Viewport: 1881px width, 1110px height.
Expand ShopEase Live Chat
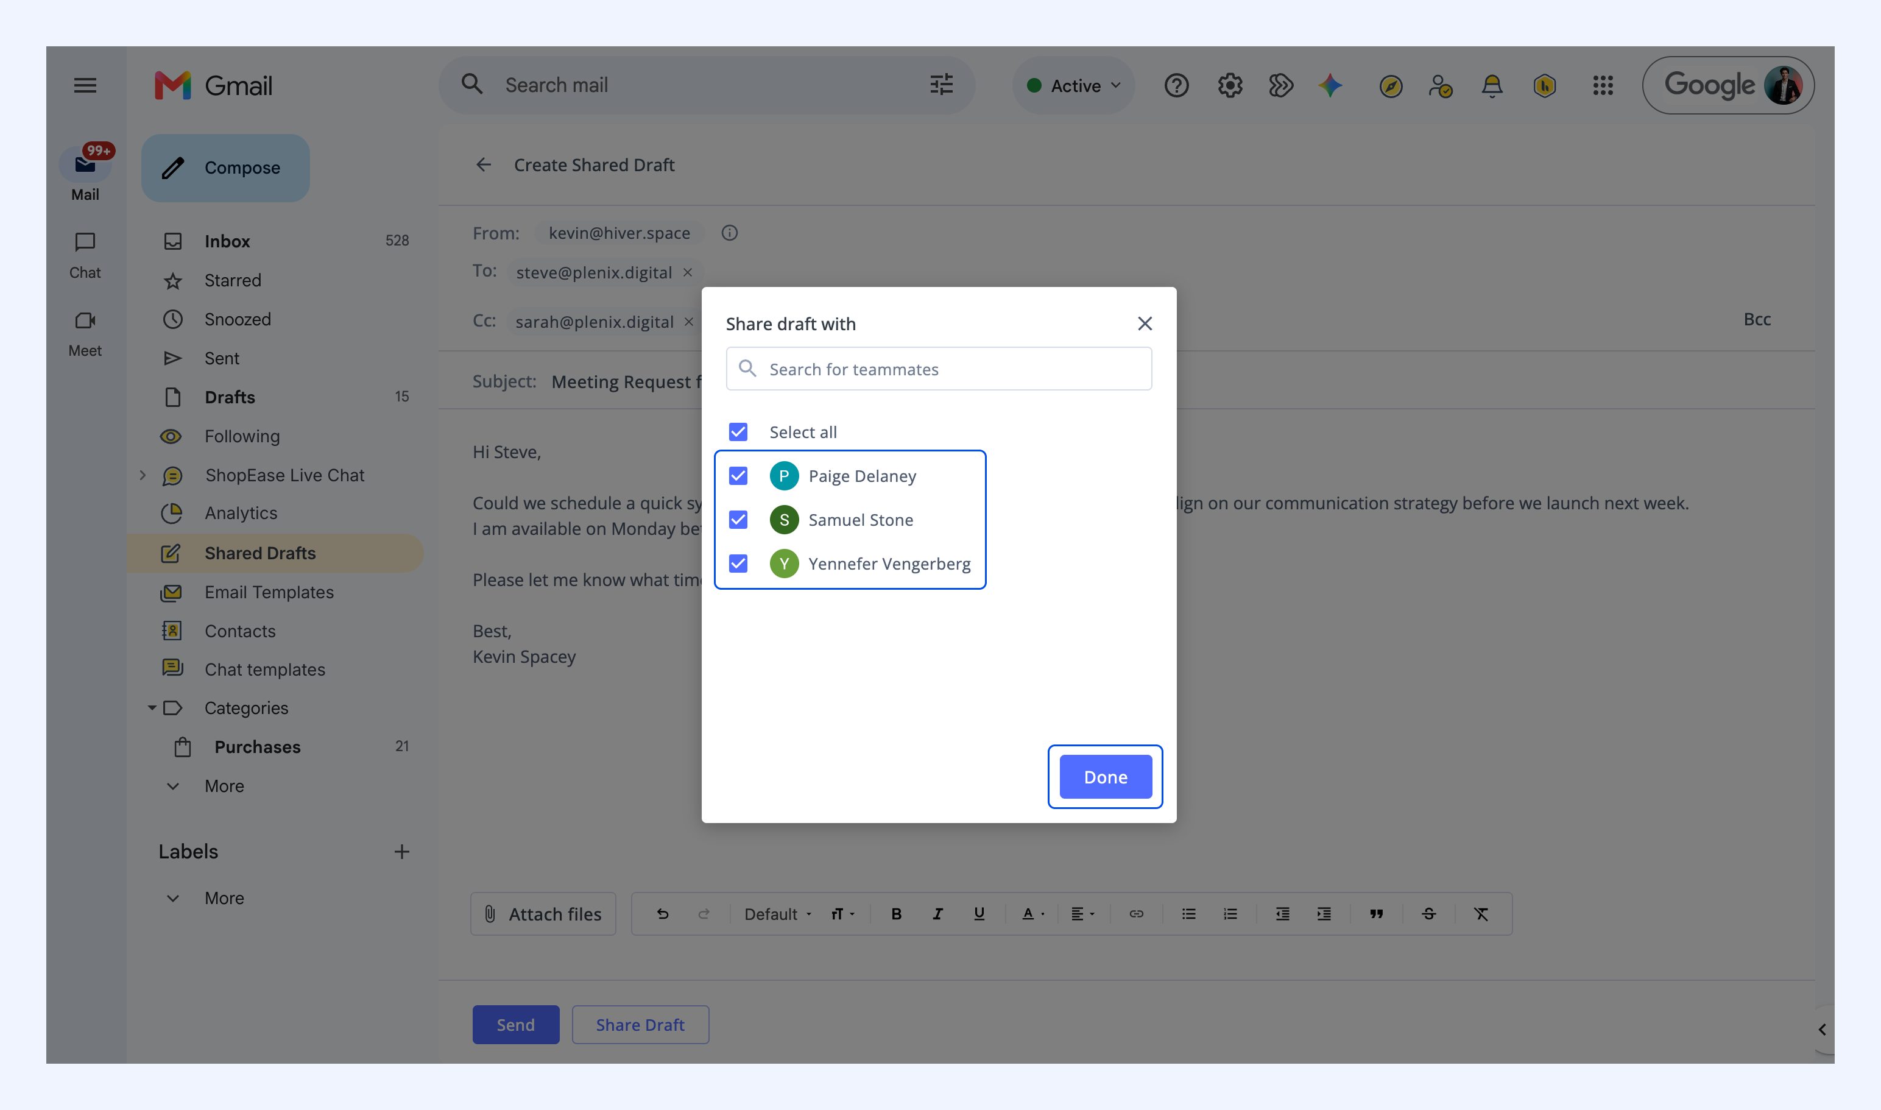[x=142, y=475]
